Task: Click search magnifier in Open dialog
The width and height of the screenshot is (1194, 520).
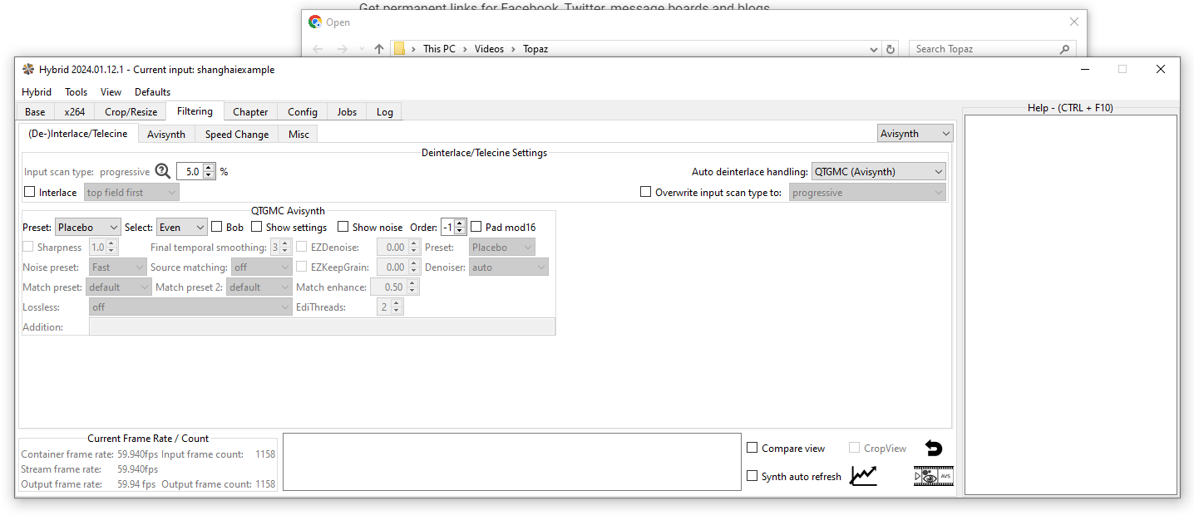Action: pyautogui.click(x=1064, y=49)
